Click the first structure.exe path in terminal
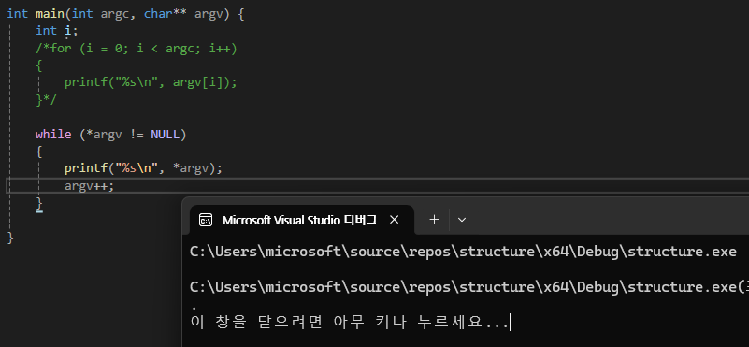 coord(463,252)
